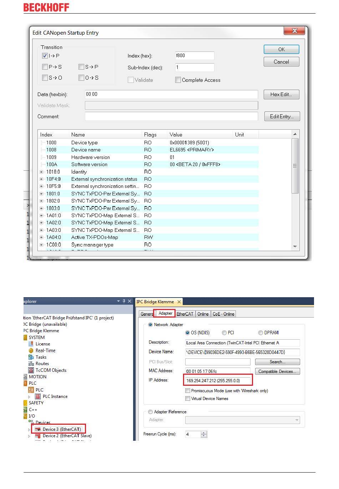
Task: Select the 1008 Device name row
Action: tap(149, 150)
